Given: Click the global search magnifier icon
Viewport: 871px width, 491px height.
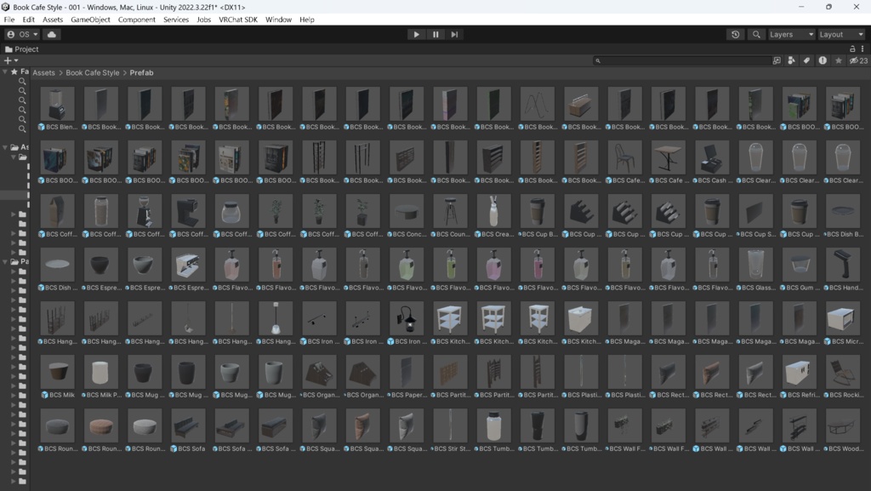Looking at the screenshot, I should click(756, 34).
